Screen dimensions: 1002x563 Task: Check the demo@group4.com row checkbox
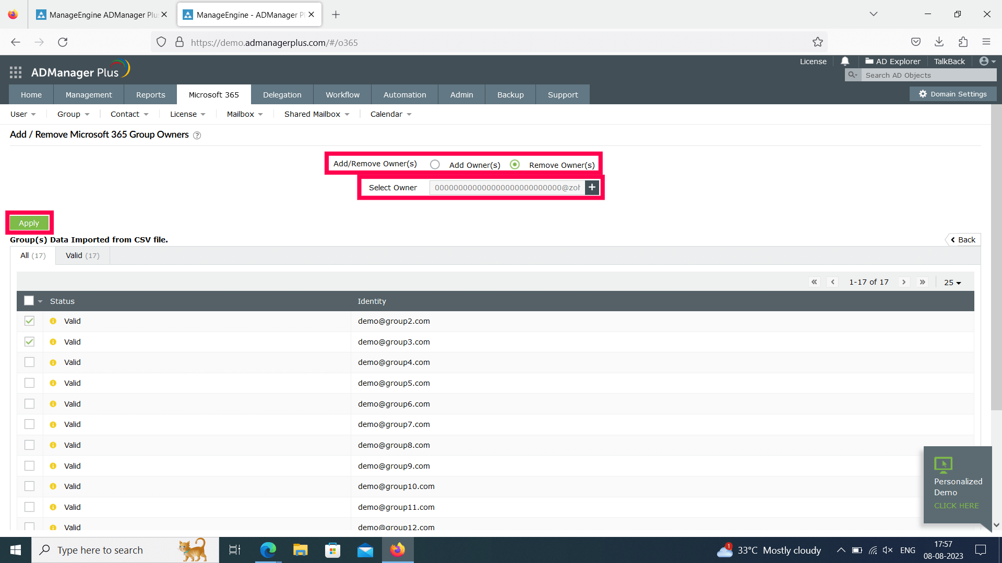click(x=29, y=362)
